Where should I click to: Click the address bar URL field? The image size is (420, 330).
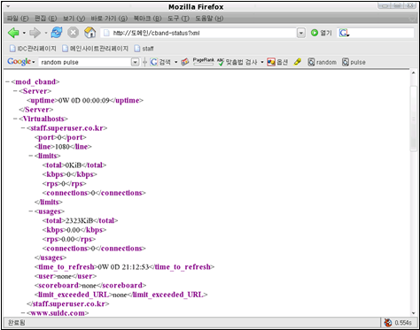click(x=198, y=33)
